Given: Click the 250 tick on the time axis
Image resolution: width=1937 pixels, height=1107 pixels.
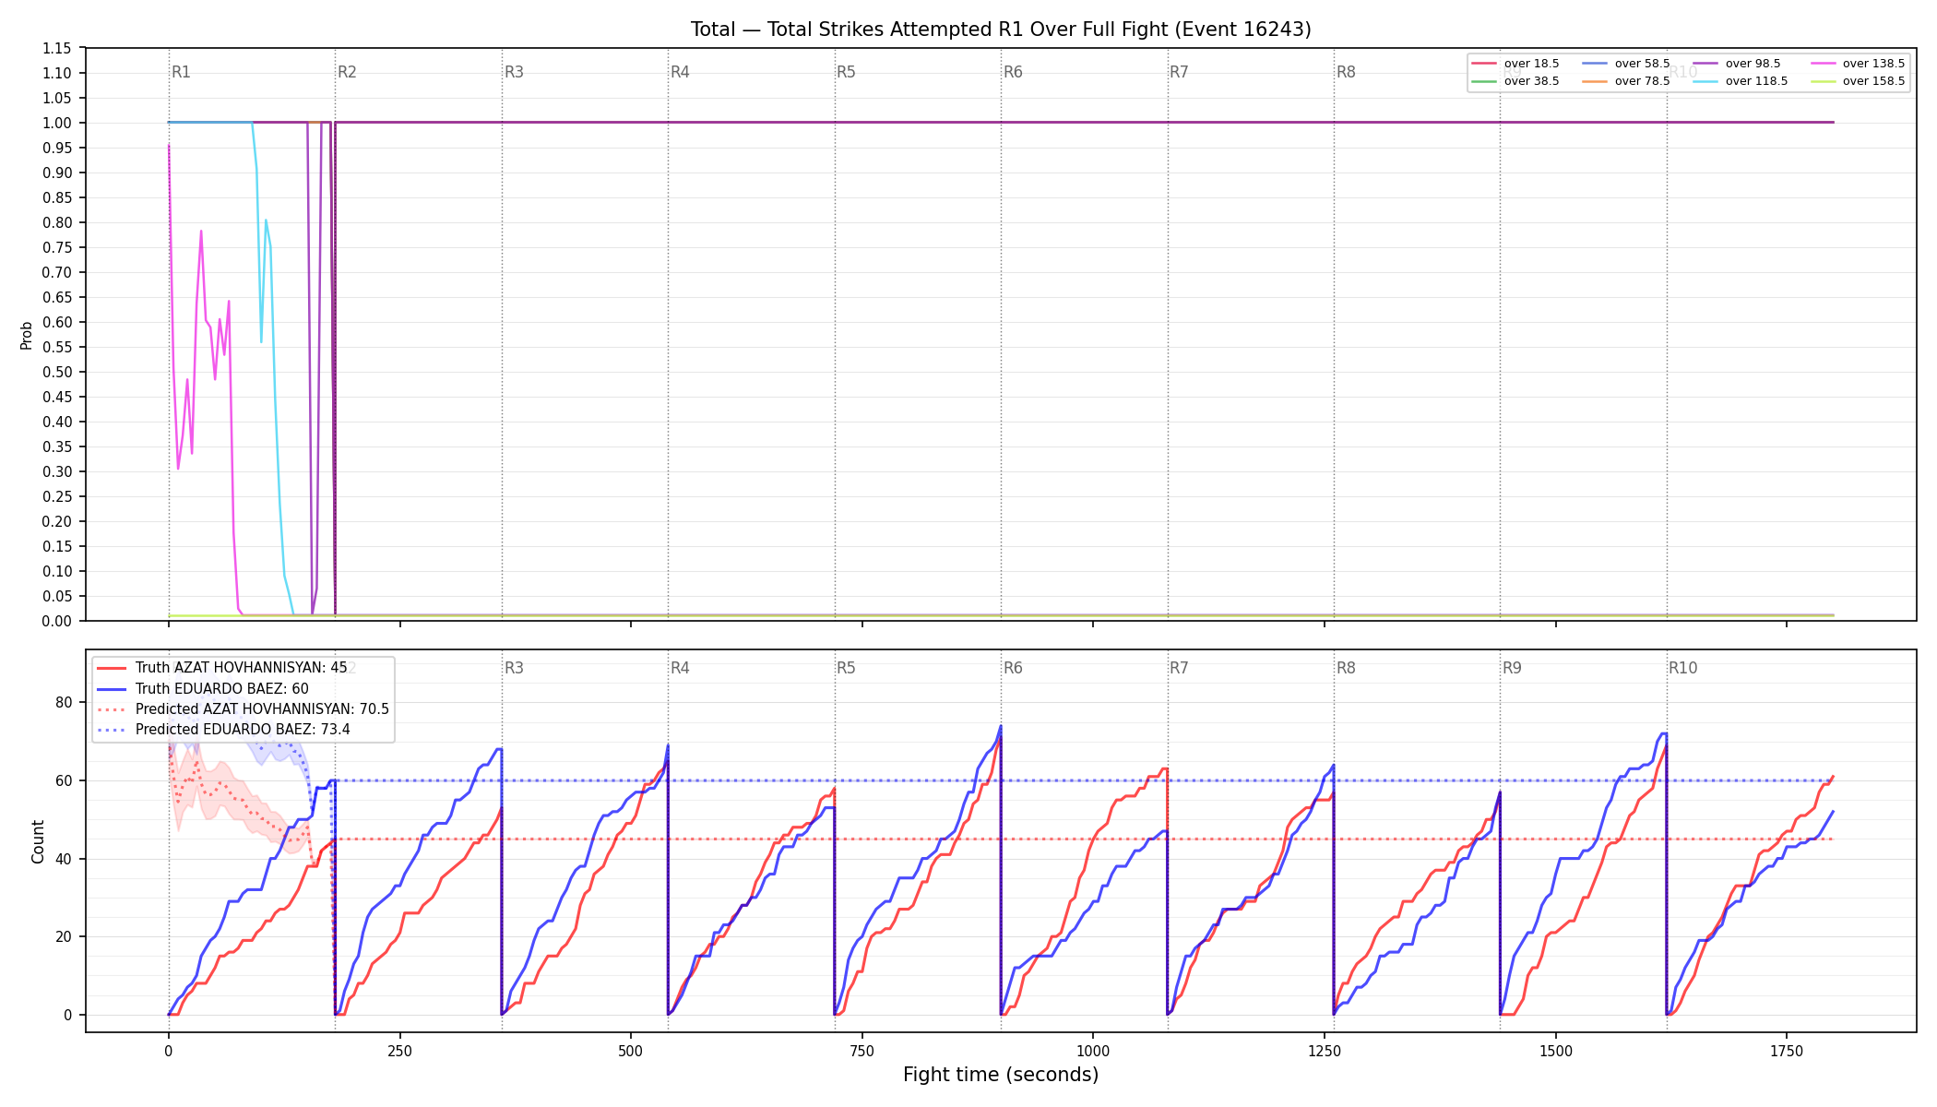Looking at the screenshot, I should (x=399, y=1050).
